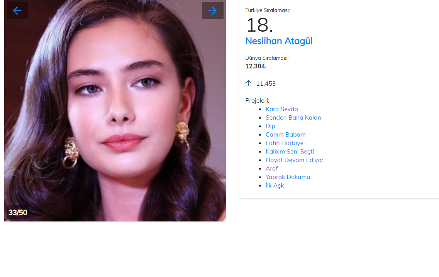Click the 11.453 rank change value
Screen dimensions: 439x277
[266, 84]
